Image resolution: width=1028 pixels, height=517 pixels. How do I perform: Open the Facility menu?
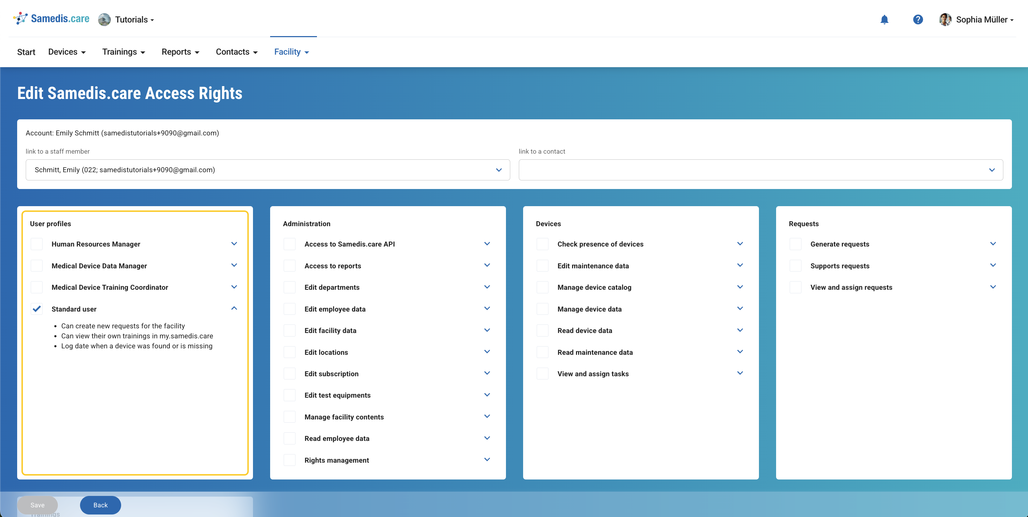point(292,52)
